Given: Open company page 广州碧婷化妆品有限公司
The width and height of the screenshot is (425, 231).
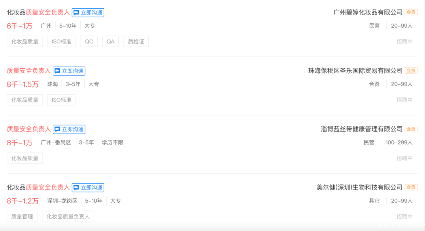Looking at the screenshot, I should (x=368, y=12).
